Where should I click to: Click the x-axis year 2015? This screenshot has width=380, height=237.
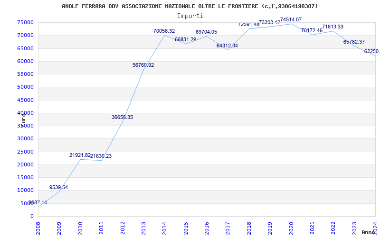(186, 228)
